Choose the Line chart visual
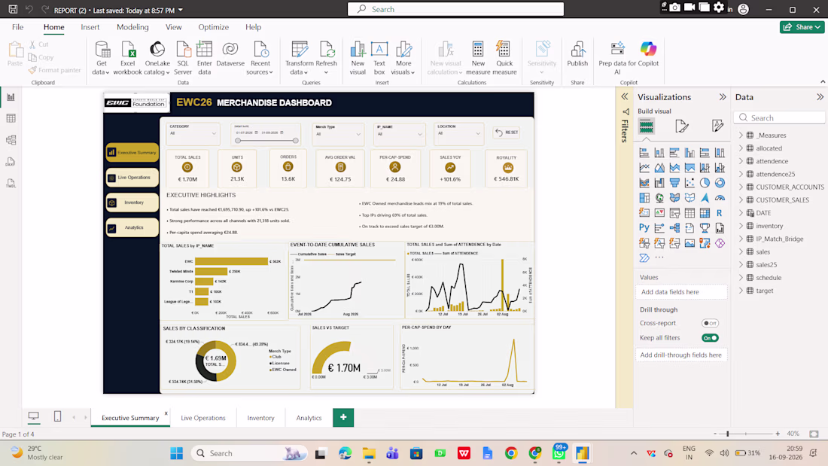Screen dimensions: 828x466 [x=644, y=167]
